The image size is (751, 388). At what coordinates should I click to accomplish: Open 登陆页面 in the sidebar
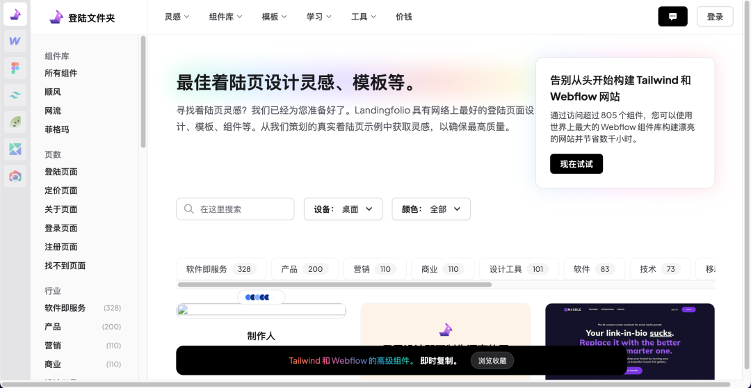[x=60, y=172]
